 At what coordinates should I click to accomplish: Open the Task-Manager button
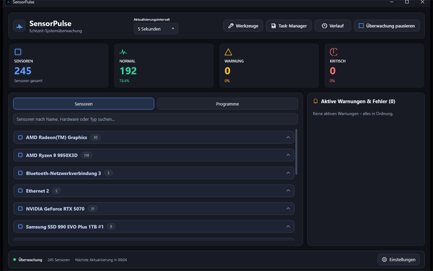point(289,26)
